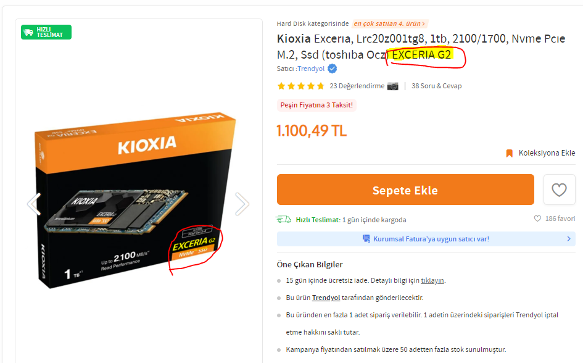Click the camera icon next to reviews
This screenshot has height=363, width=583.
[x=392, y=86]
